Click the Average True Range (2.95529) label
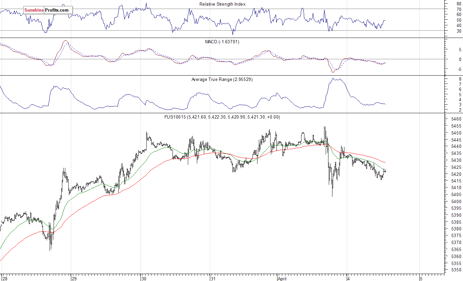Image resolution: width=463 pixels, height=281 pixels. tap(222, 79)
